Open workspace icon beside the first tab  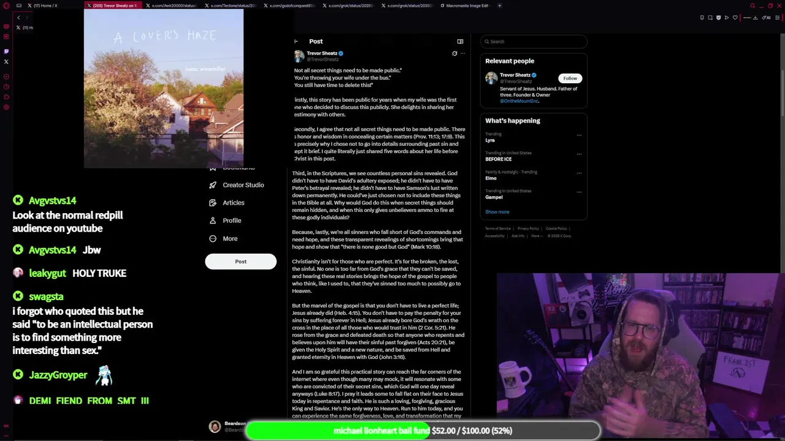[x=19, y=6]
